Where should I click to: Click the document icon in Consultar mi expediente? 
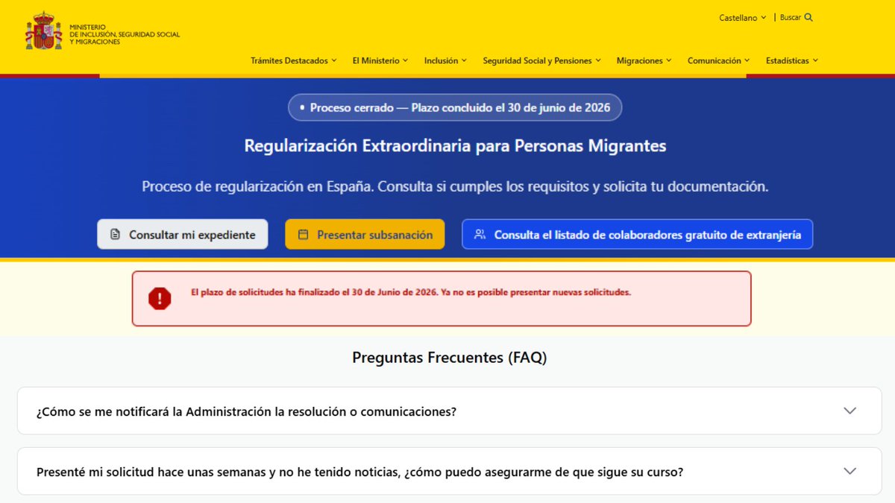[x=115, y=235]
